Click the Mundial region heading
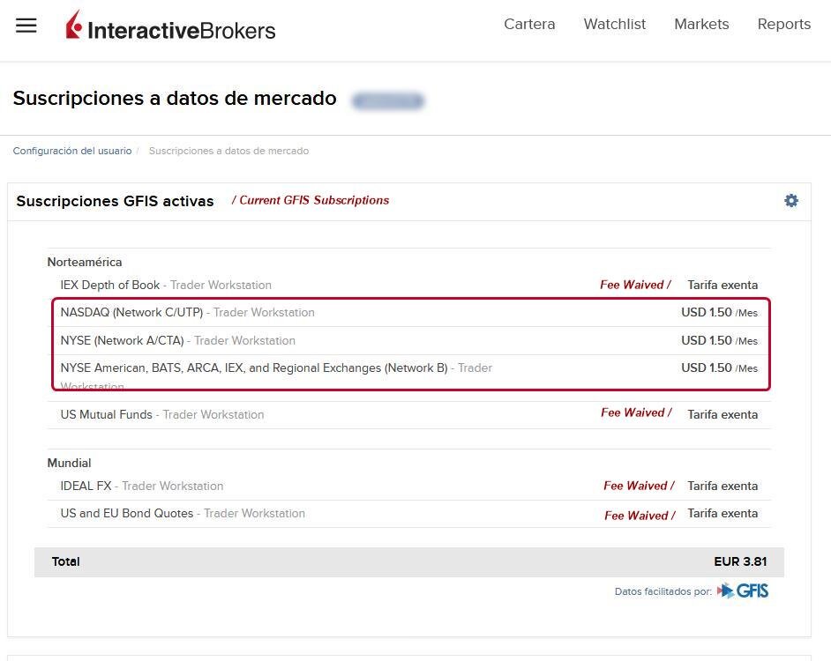Viewport: 831px width, 661px height. point(70,463)
